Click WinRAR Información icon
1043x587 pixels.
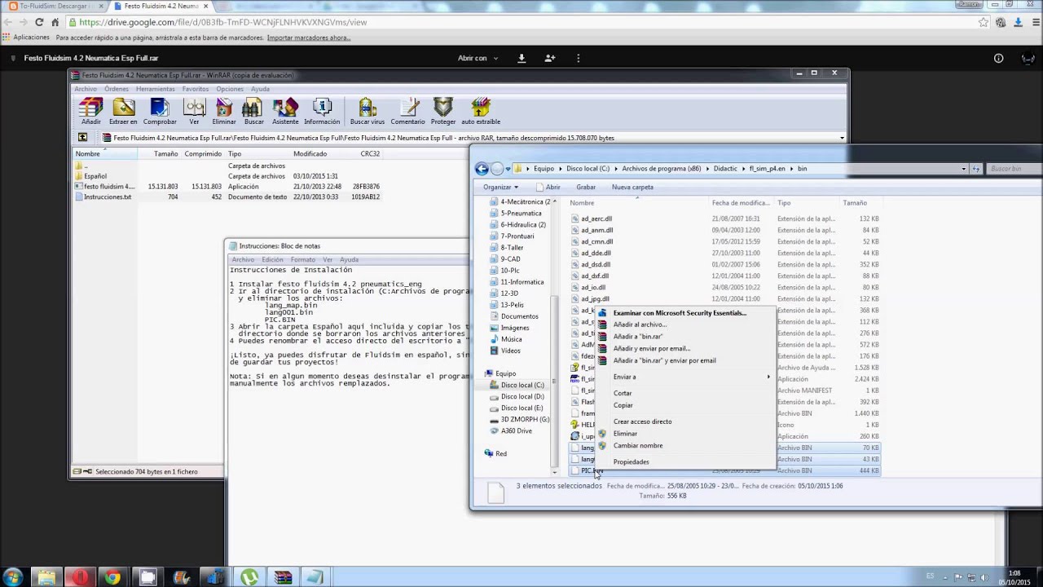[x=322, y=108]
